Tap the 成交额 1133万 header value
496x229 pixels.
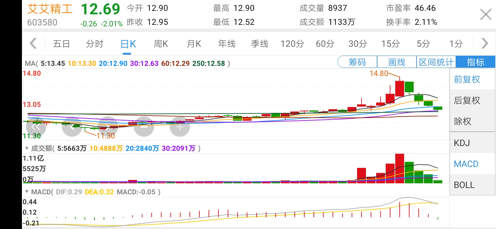click(341, 22)
